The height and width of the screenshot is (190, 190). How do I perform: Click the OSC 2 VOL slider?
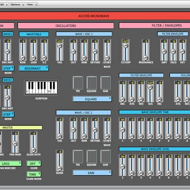click(59, 128)
